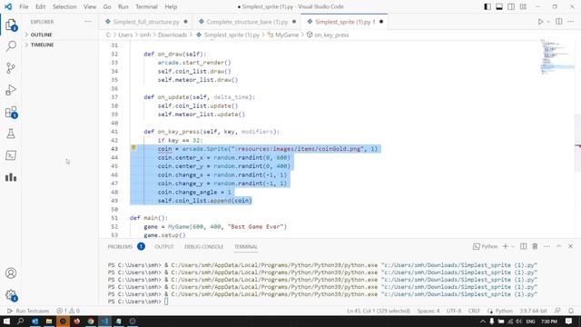Switch to the DEBUG CONSOLE tab

203,246
